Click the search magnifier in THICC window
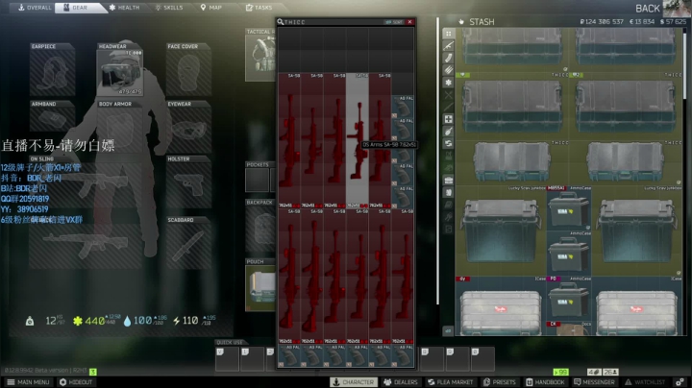The height and width of the screenshot is (388, 692). coord(280,21)
